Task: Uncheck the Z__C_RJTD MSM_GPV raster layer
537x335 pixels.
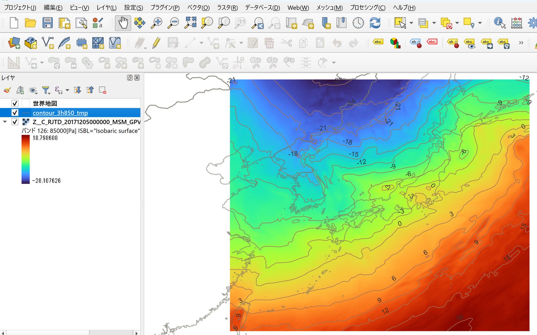Action: [15, 122]
